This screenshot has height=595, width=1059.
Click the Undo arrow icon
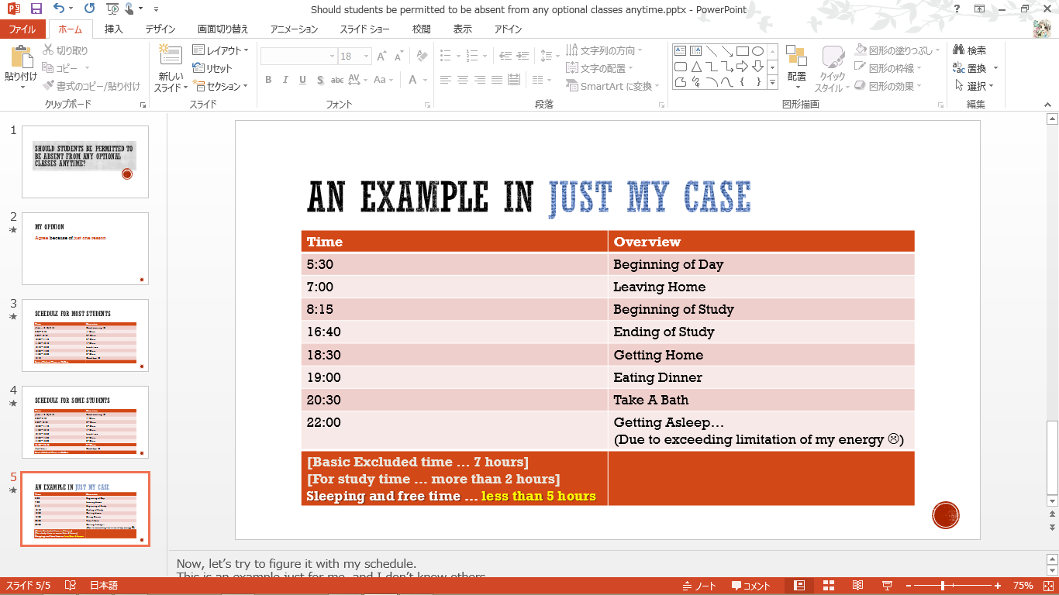59,9
